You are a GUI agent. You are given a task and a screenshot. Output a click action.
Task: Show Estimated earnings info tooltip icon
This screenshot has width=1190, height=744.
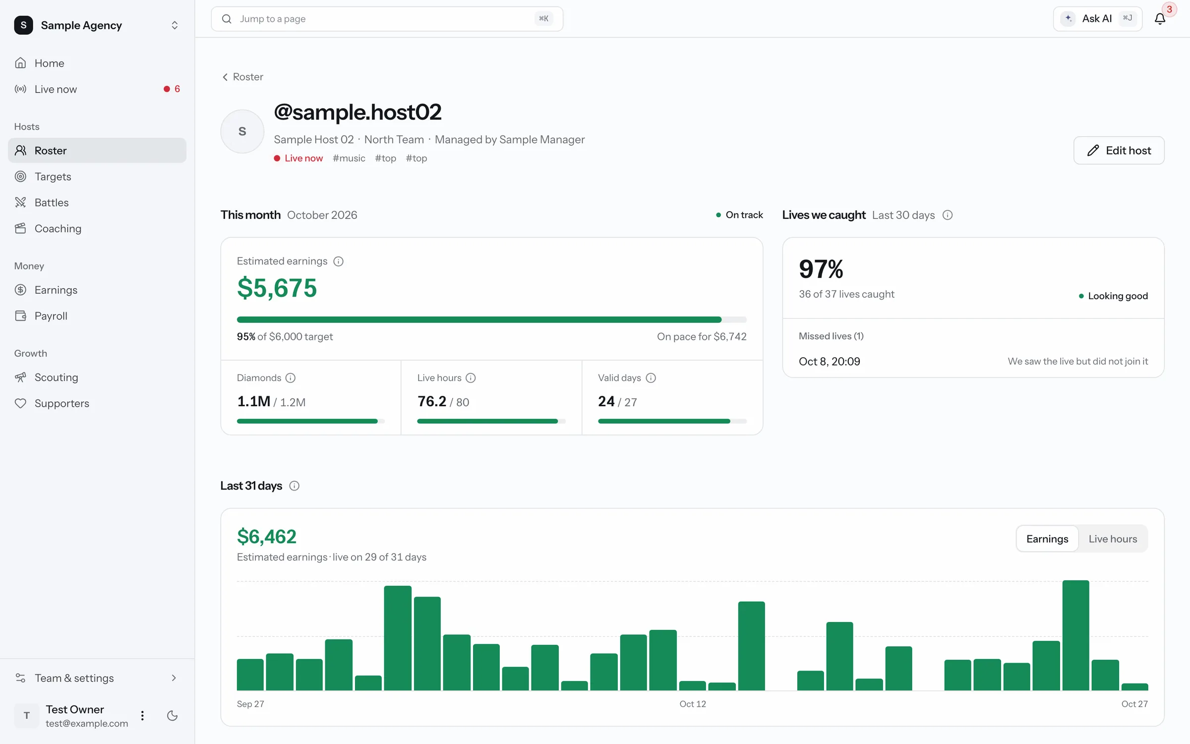(338, 261)
